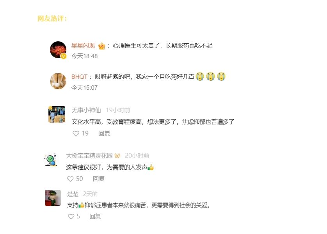Click the butterfly membership icon beside 大树宝宝精灵花园

pyautogui.click(x=117, y=156)
